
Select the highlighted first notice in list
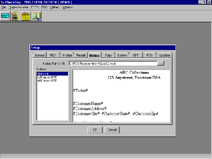(53, 74)
